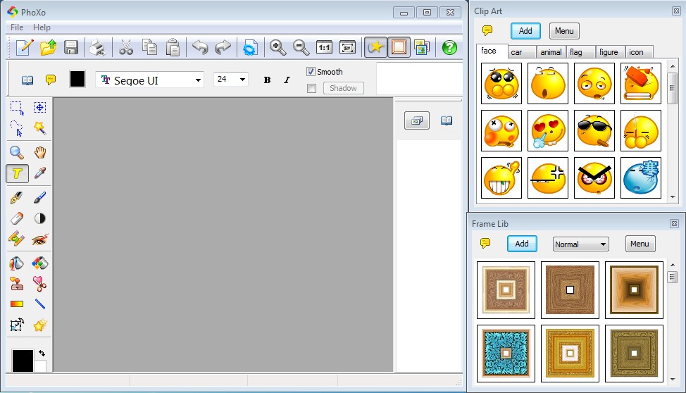
Task: Click the Undo arrow icon
Action: pos(200,47)
